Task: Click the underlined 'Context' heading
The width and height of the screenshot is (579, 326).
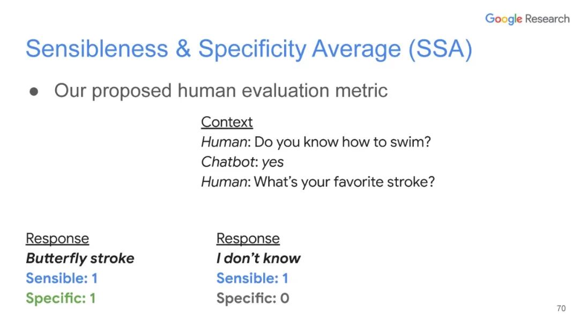Action: click(227, 122)
